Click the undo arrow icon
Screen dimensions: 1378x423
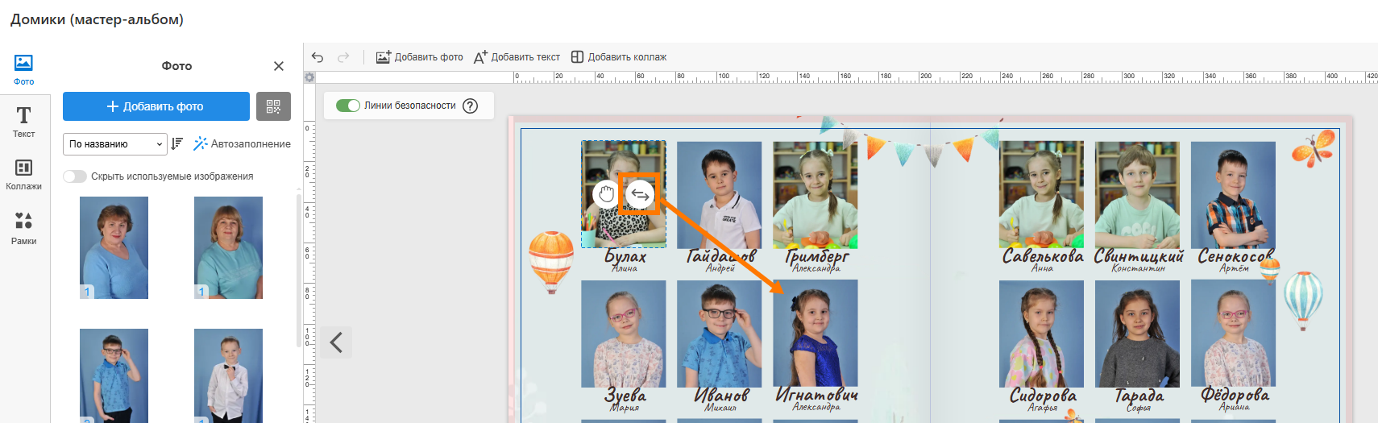pyautogui.click(x=318, y=57)
